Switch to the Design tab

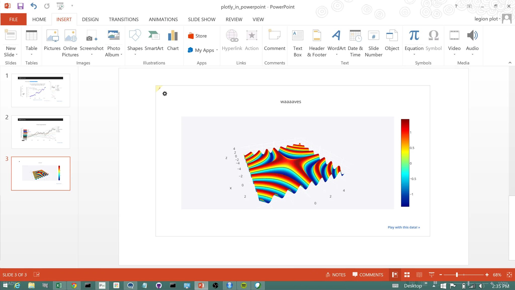[90, 19]
